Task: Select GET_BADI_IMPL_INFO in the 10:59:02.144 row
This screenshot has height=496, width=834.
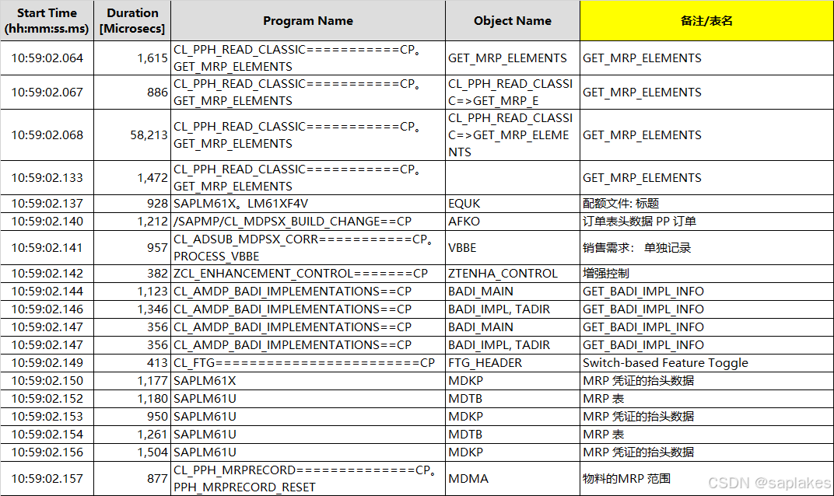Action: 643,292
